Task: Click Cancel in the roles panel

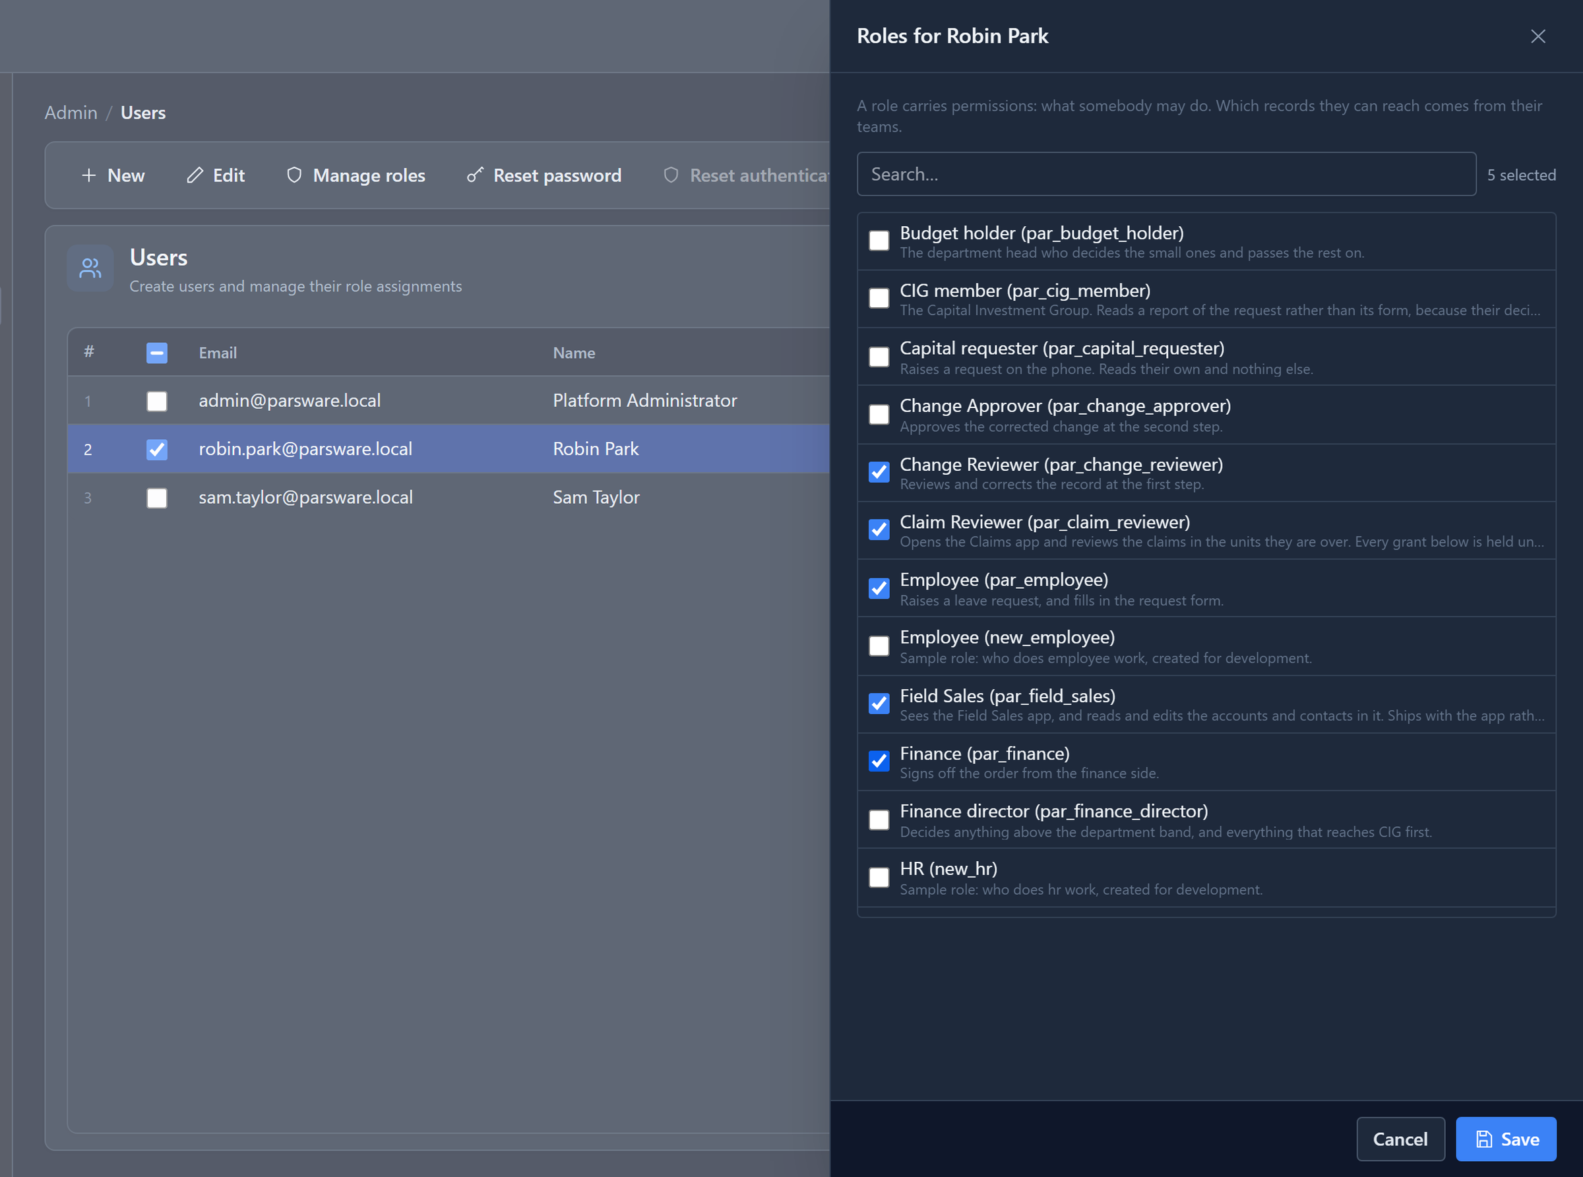Action: coord(1400,1139)
